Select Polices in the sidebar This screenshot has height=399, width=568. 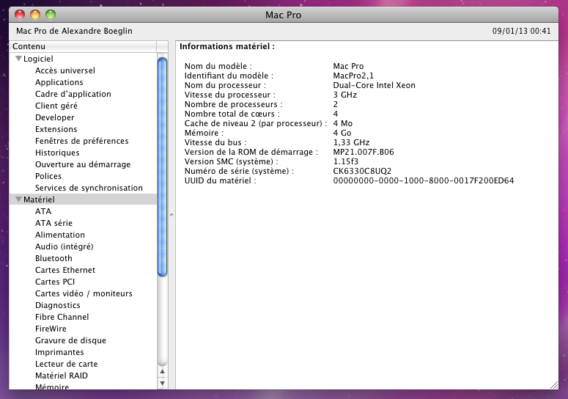[48, 176]
